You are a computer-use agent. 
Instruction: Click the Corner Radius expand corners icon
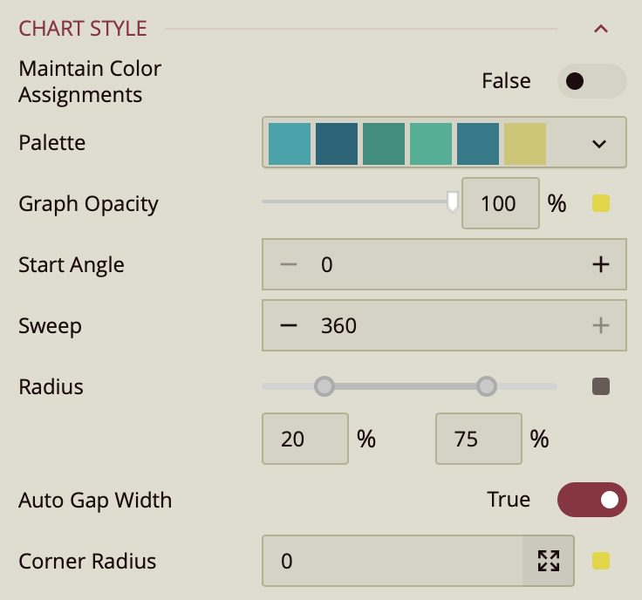point(549,561)
